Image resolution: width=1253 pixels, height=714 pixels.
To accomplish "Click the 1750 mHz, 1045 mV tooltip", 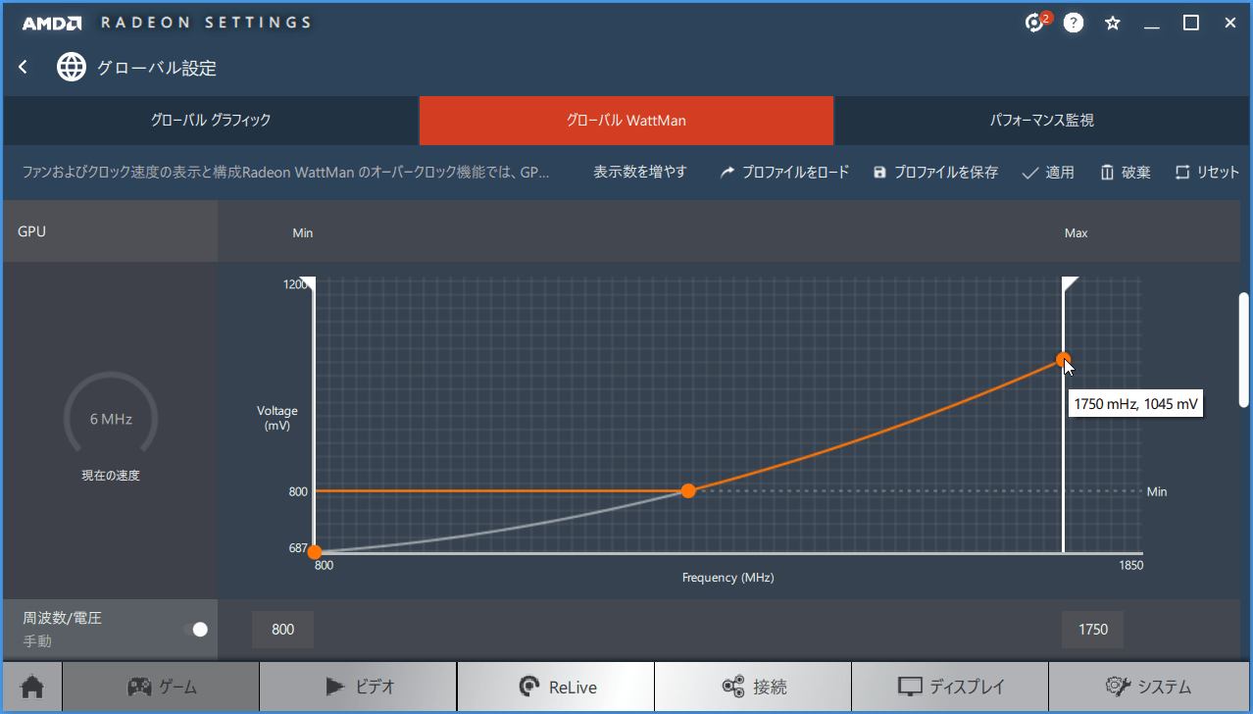I will (1135, 404).
